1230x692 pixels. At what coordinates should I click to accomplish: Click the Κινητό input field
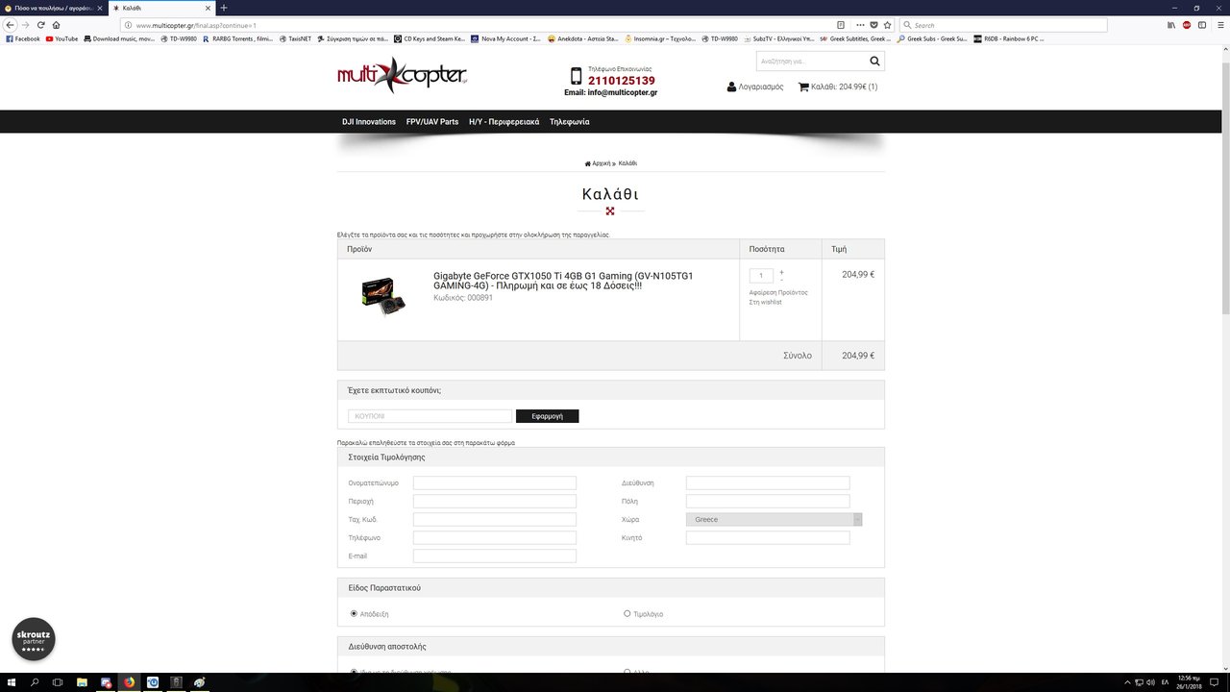pyautogui.click(x=768, y=537)
